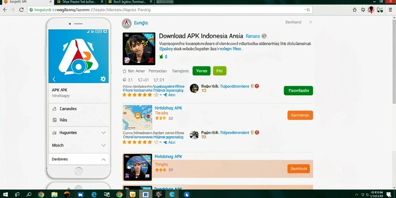Click the orange Sanbange button
The image size is (396, 198).
coord(300,115)
